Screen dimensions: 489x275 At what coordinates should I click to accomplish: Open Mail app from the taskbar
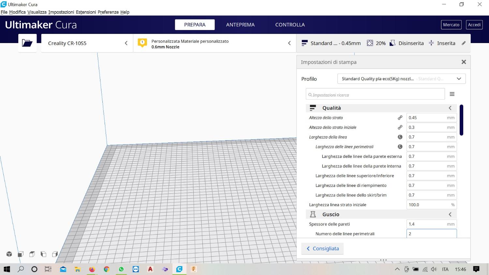coord(63,269)
